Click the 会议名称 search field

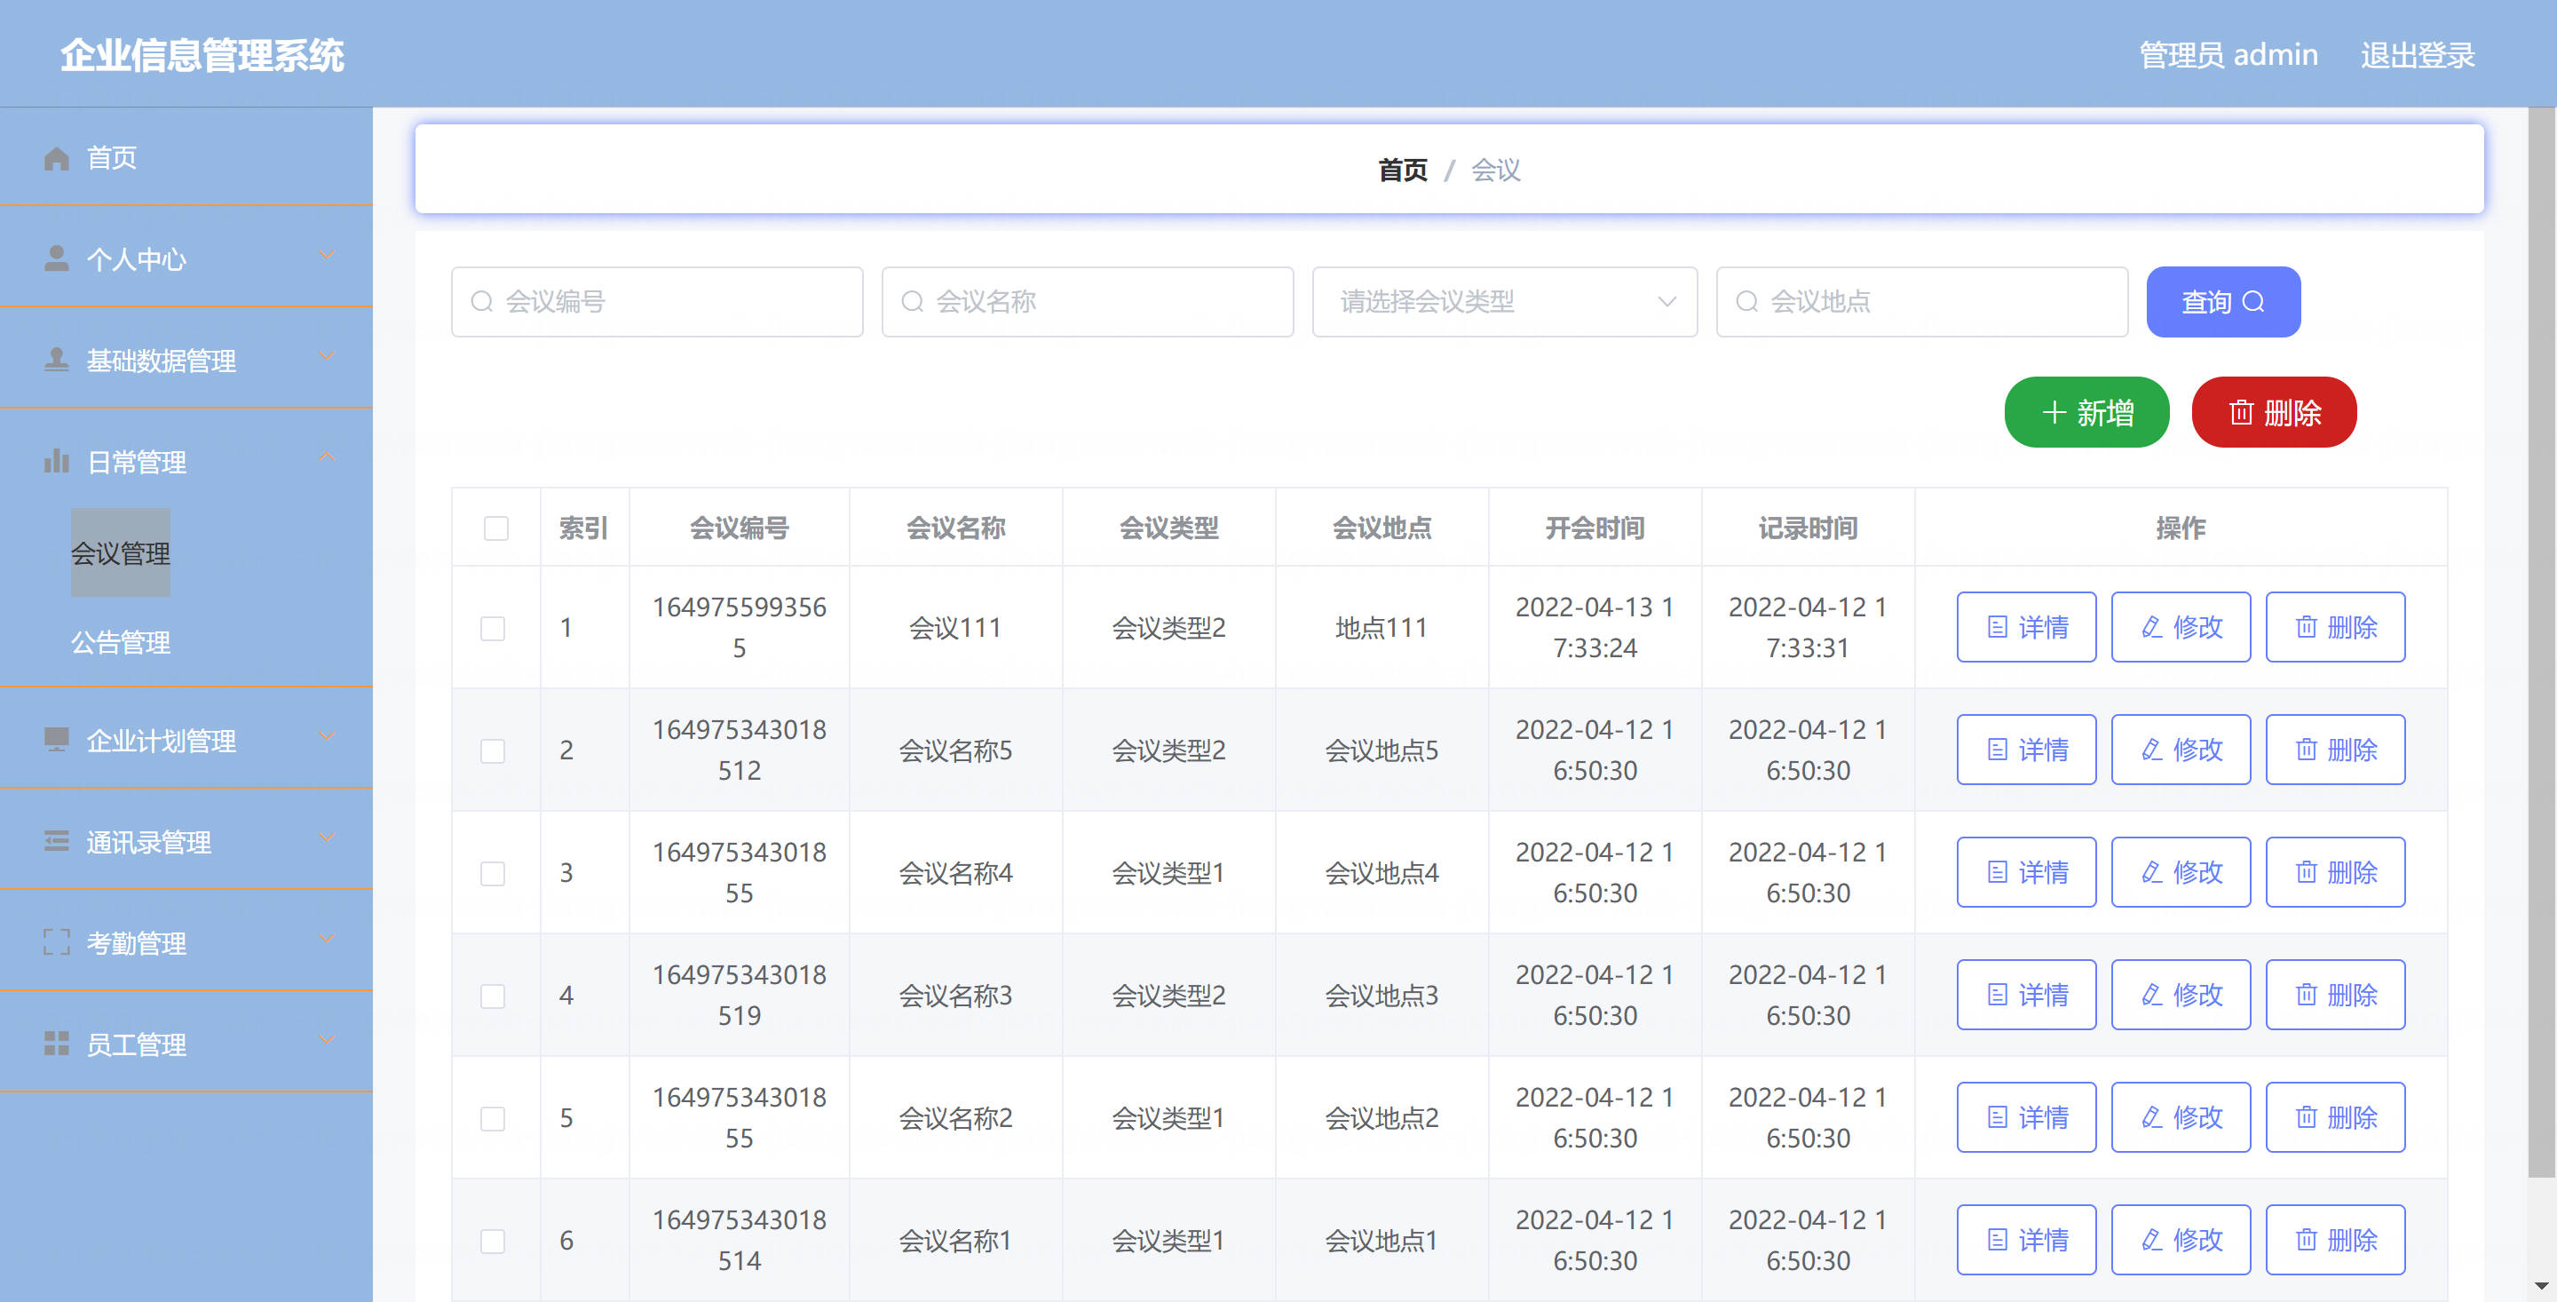coord(1087,302)
